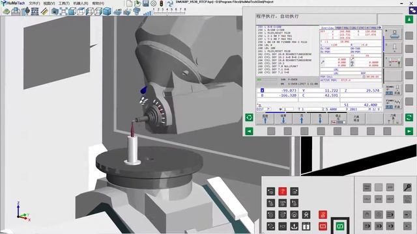This screenshot has height=234, width=417.
Task: Toggle the 停止 on/off softkey
Action: point(338,119)
